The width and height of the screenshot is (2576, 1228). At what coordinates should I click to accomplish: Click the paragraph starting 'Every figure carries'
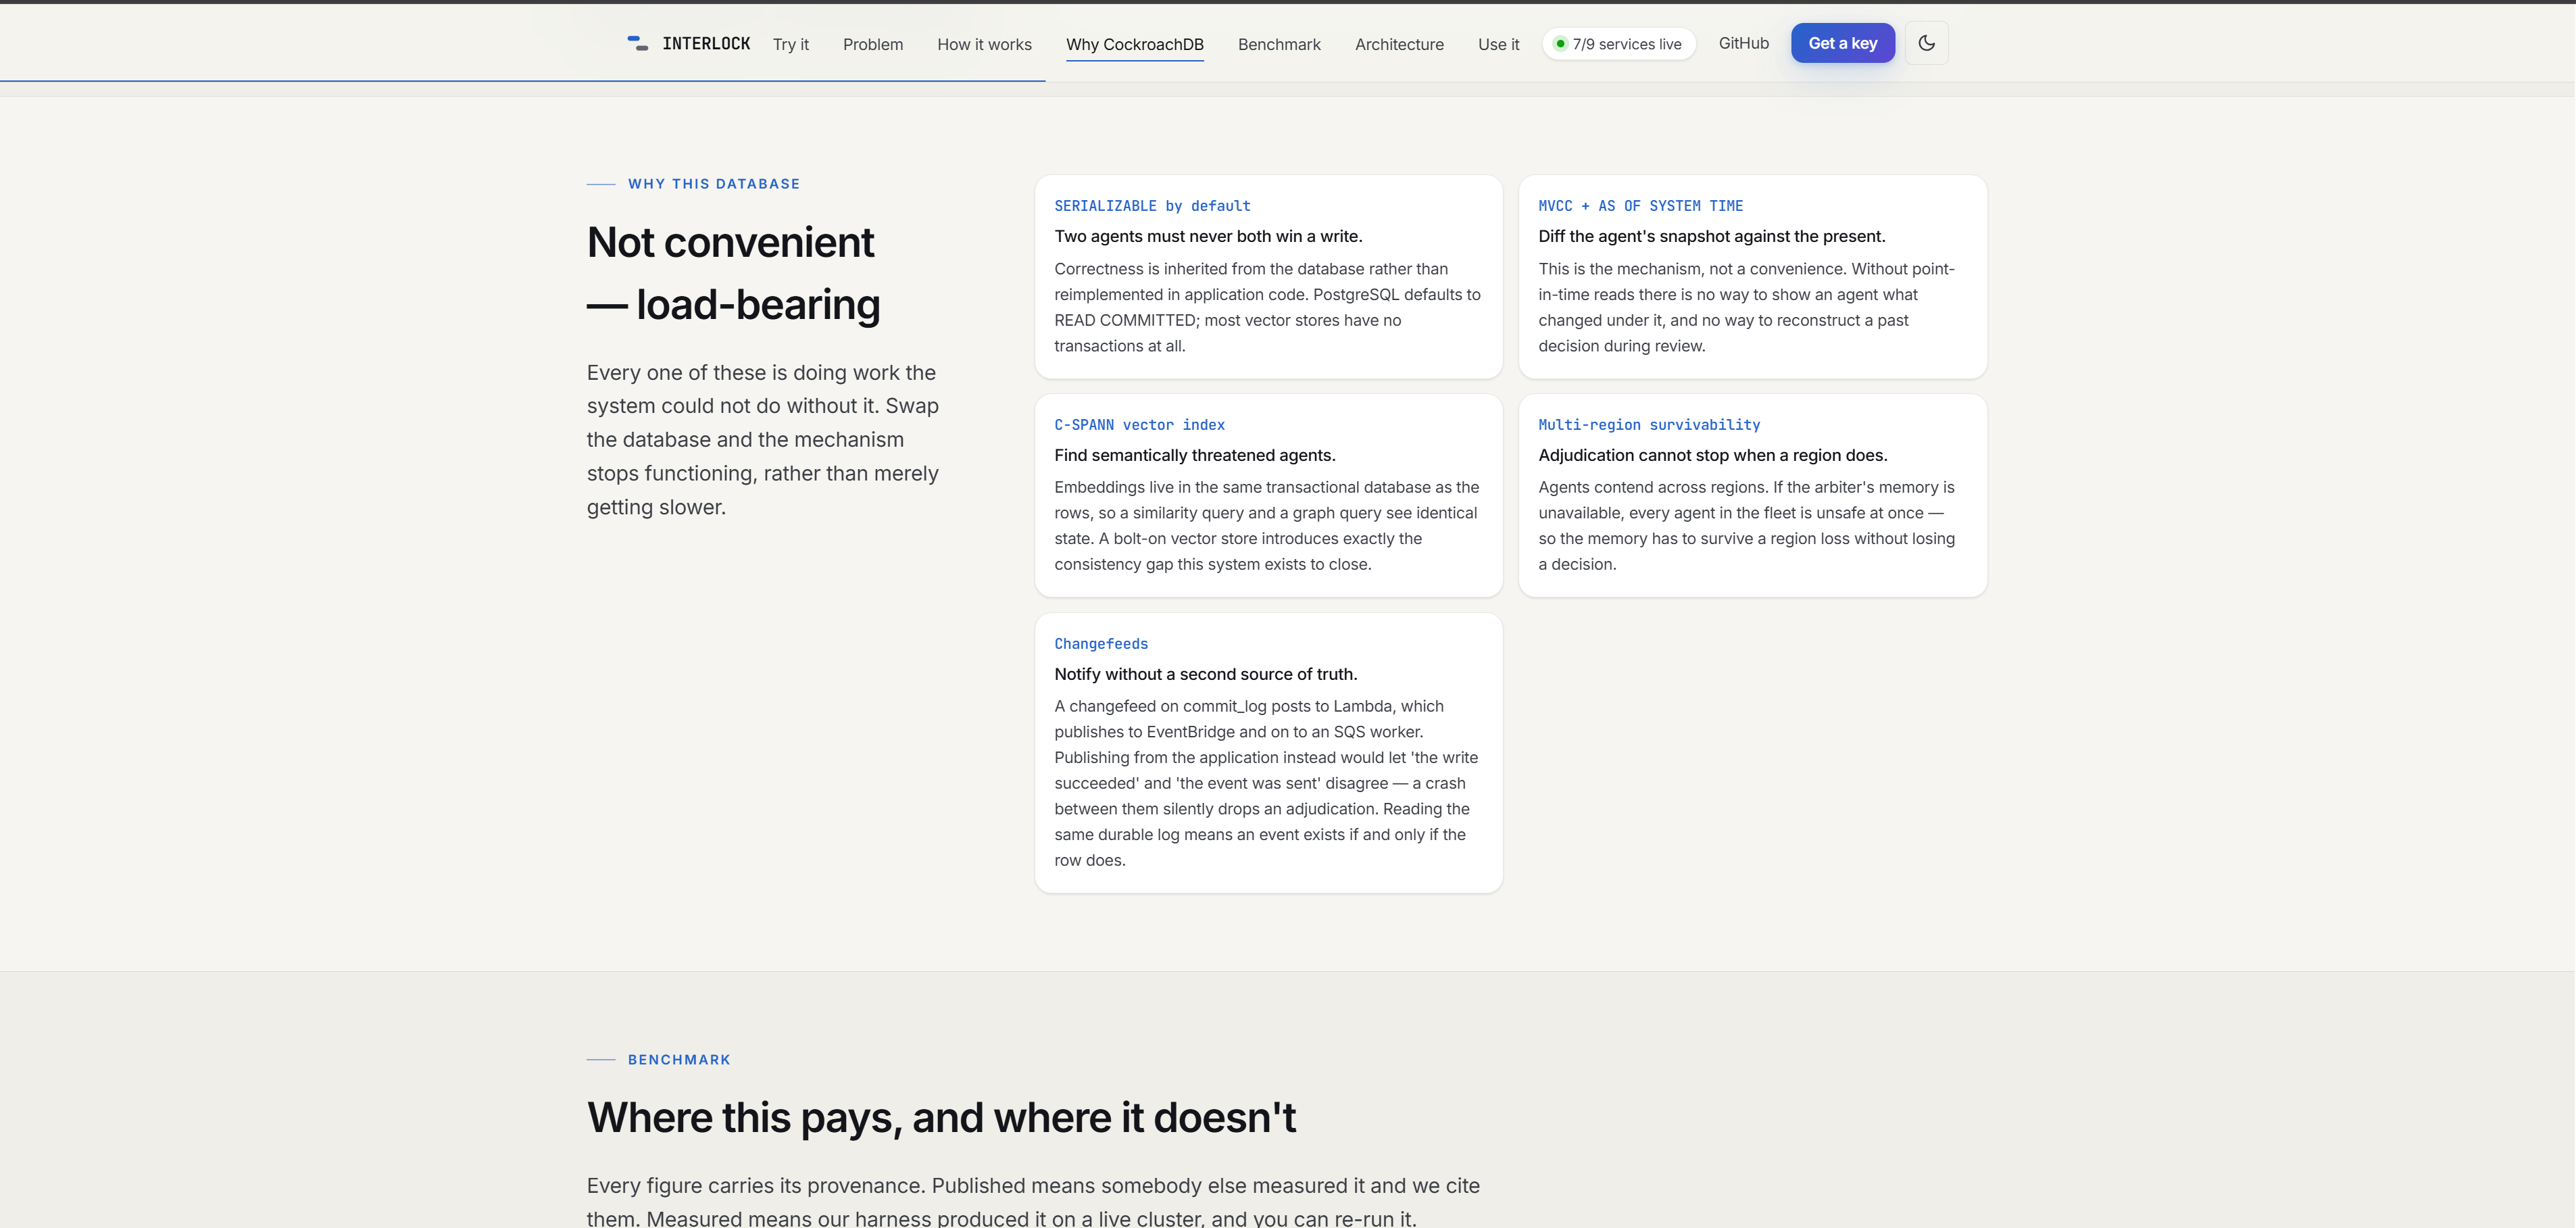pos(1033,1201)
